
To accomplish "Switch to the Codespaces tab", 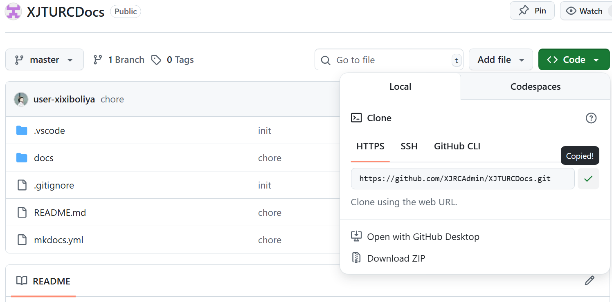I will coord(535,87).
